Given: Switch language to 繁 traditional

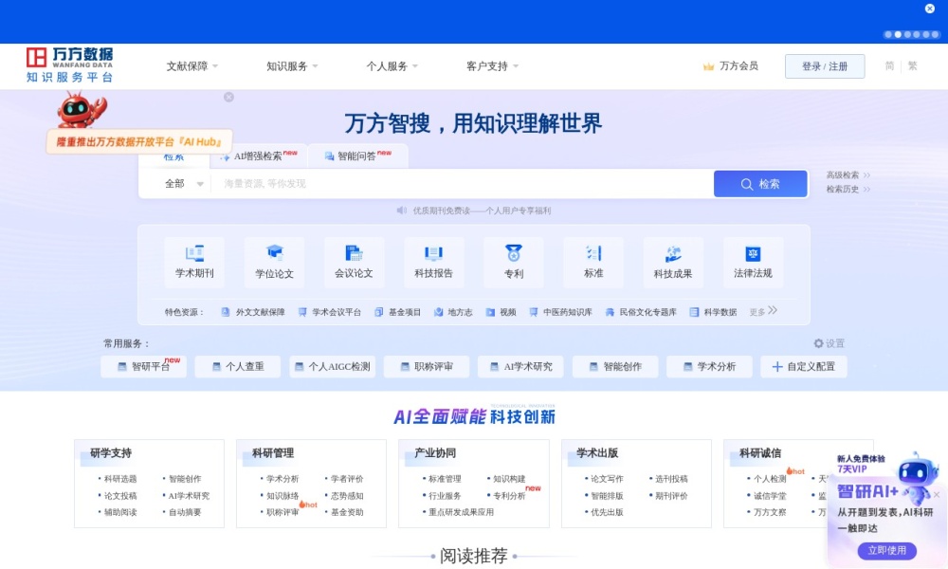Looking at the screenshot, I should pos(912,66).
